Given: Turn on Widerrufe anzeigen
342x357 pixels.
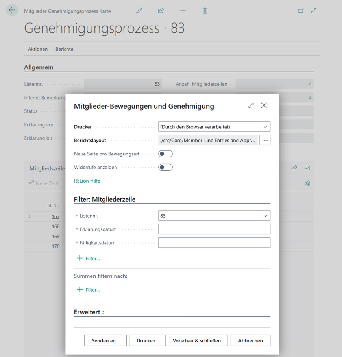Looking at the screenshot, I should pos(165,167).
